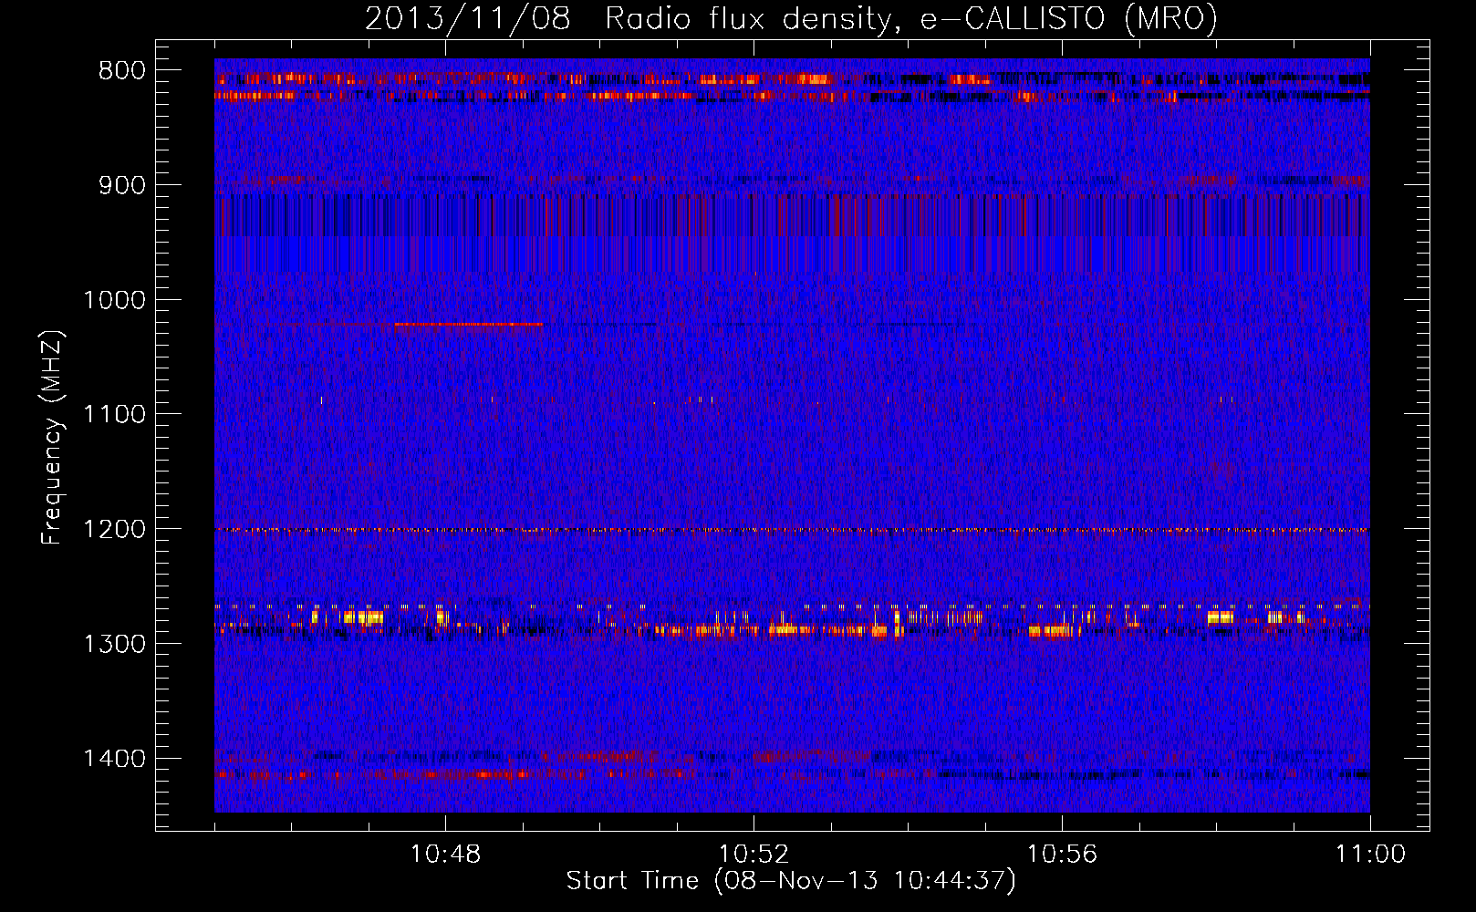
Task: Click the 'Frequency (MHZ)' axis label
Action: pyautogui.click(x=52, y=438)
